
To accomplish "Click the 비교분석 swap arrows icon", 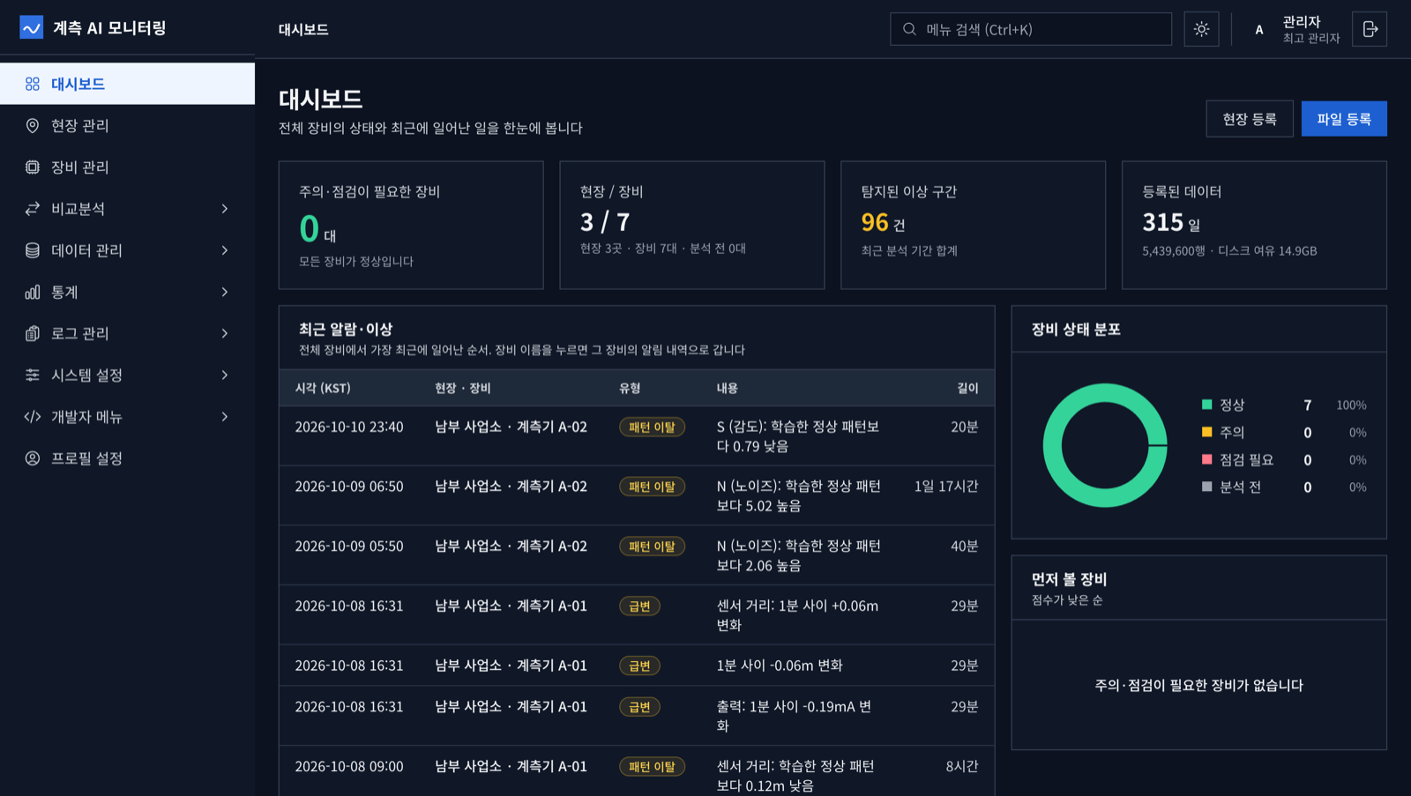I will point(33,209).
